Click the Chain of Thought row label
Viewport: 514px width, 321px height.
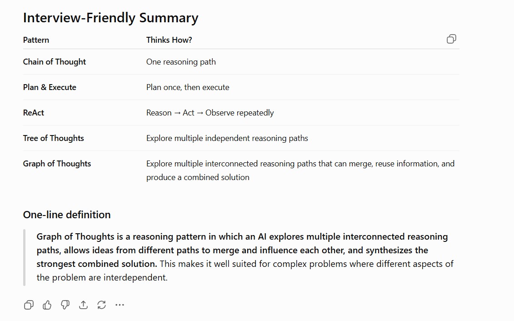[x=55, y=62]
